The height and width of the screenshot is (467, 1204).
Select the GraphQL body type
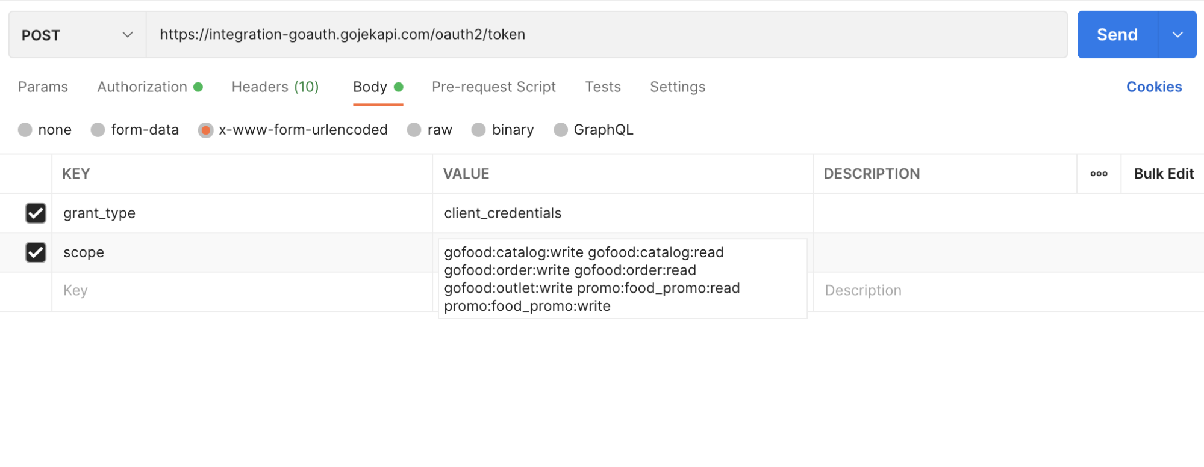click(x=560, y=130)
